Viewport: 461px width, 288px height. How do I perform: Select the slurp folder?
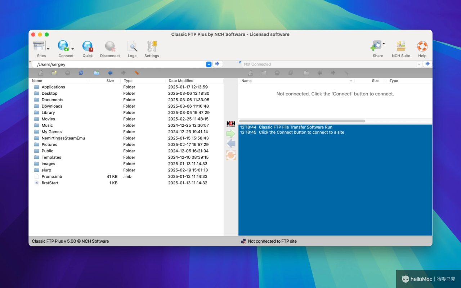coord(126,170)
